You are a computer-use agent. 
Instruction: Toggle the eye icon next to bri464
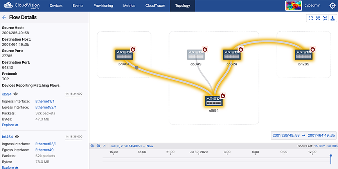17,137
